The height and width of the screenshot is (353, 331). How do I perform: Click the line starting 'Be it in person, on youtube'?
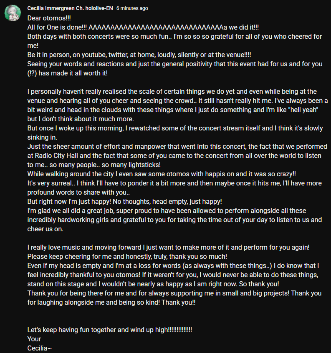click(139, 55)
